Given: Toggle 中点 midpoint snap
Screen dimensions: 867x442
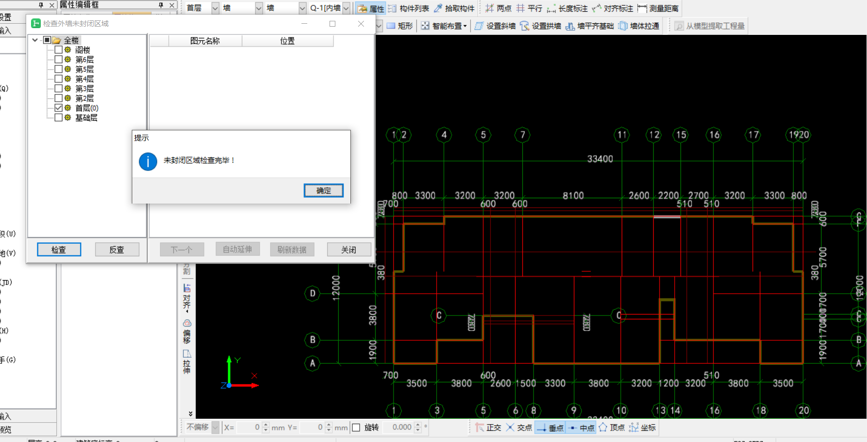Looking at the screenshot, I should (x=581, y=427).
